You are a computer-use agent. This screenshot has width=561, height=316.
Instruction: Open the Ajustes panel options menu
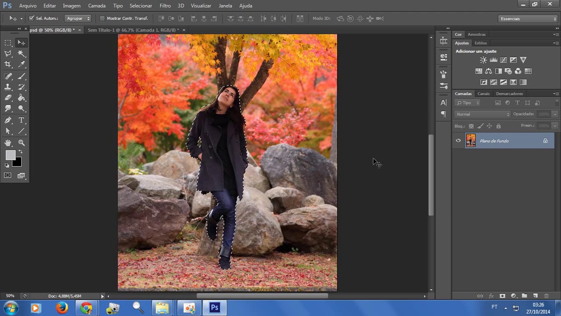pyautogui.click(x=556, y=43)
